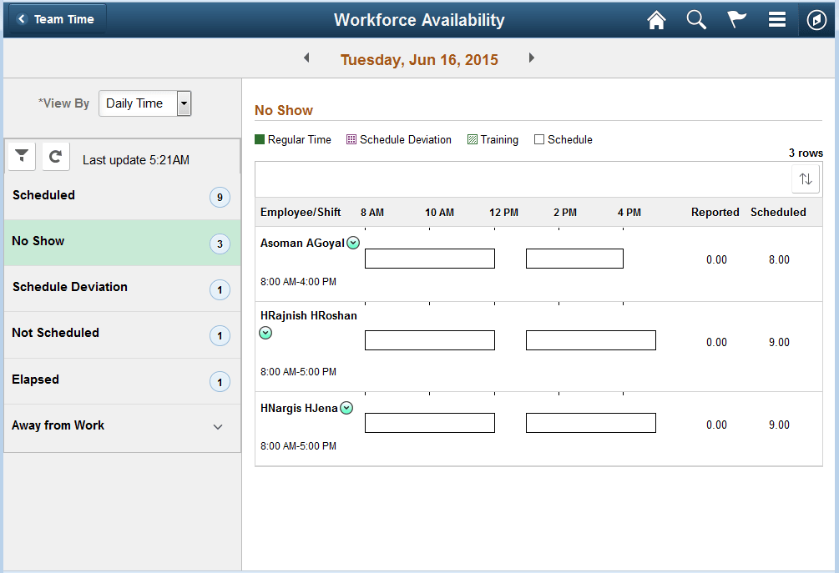The width and height of the screenshot is (839, 573).
Task: Click the sort arrows button
Action: (806, 179)
